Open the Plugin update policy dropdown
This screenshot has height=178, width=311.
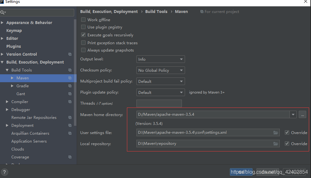[161, 92]
